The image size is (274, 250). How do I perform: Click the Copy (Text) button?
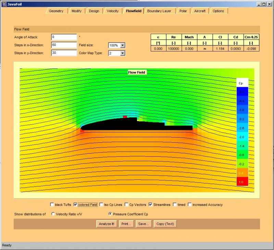click(165, 224)
